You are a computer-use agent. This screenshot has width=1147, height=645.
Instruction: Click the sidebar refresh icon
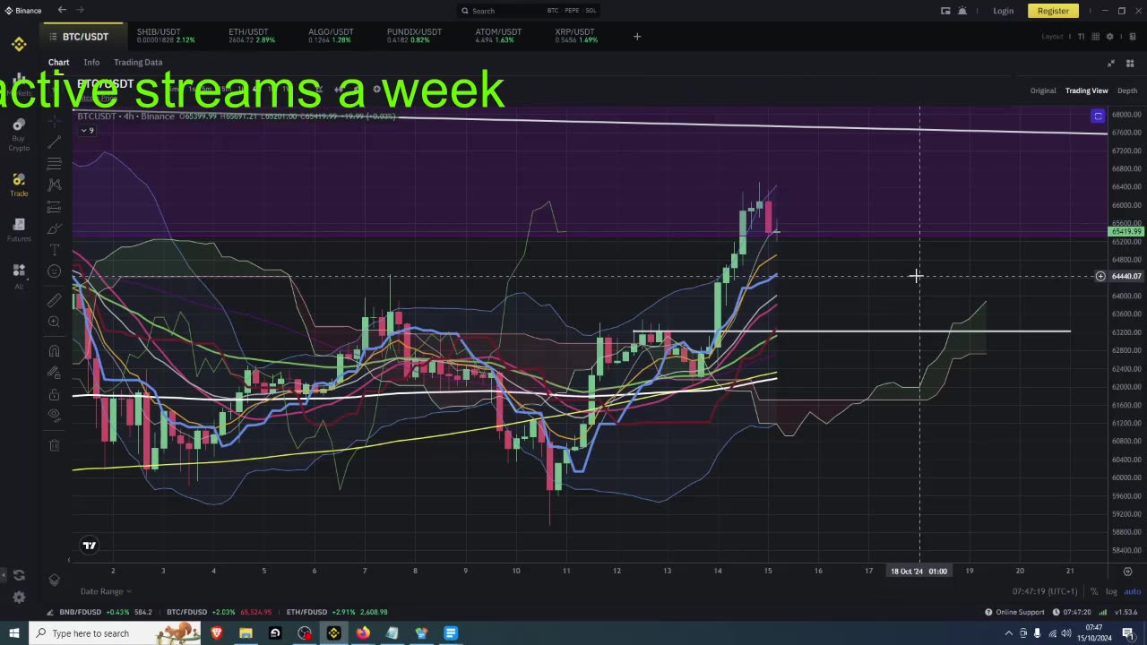click(x=19, y=575)
